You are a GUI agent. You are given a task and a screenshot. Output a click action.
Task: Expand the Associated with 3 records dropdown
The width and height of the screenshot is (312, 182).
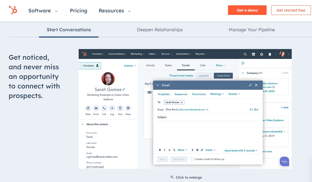point(241,150)
